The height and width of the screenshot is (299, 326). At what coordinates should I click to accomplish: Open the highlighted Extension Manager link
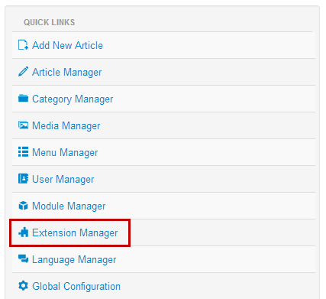click(x=75, y=233)
